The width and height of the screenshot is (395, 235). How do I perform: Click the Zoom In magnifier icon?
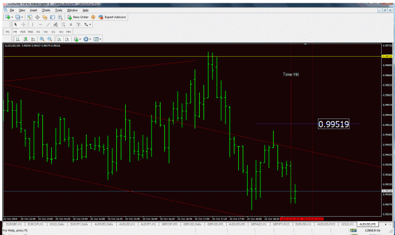tap(42, 39)
